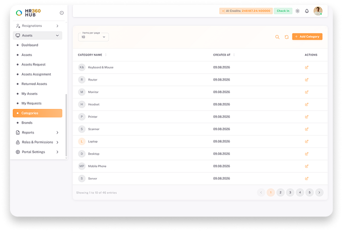Expand the Reports menu chevron

point(57,132)
